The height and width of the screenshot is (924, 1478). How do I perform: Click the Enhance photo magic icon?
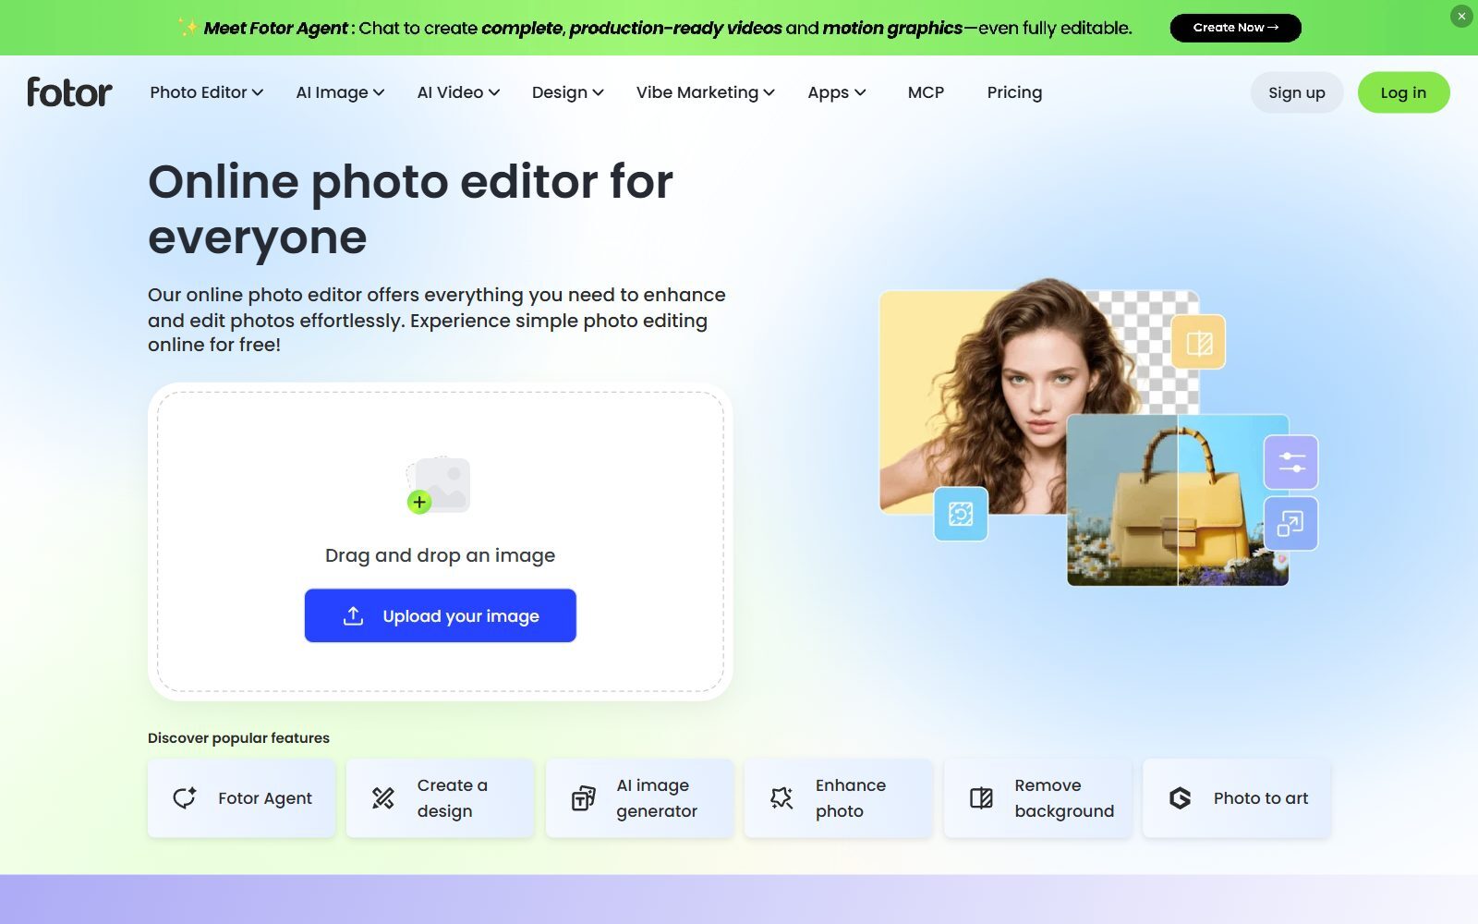781,798
